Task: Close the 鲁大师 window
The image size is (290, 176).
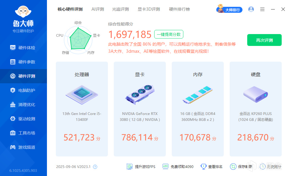Action: [283, 9]
